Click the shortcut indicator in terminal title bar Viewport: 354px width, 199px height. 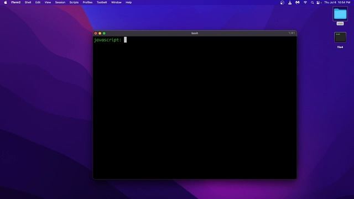pos(291,33)
